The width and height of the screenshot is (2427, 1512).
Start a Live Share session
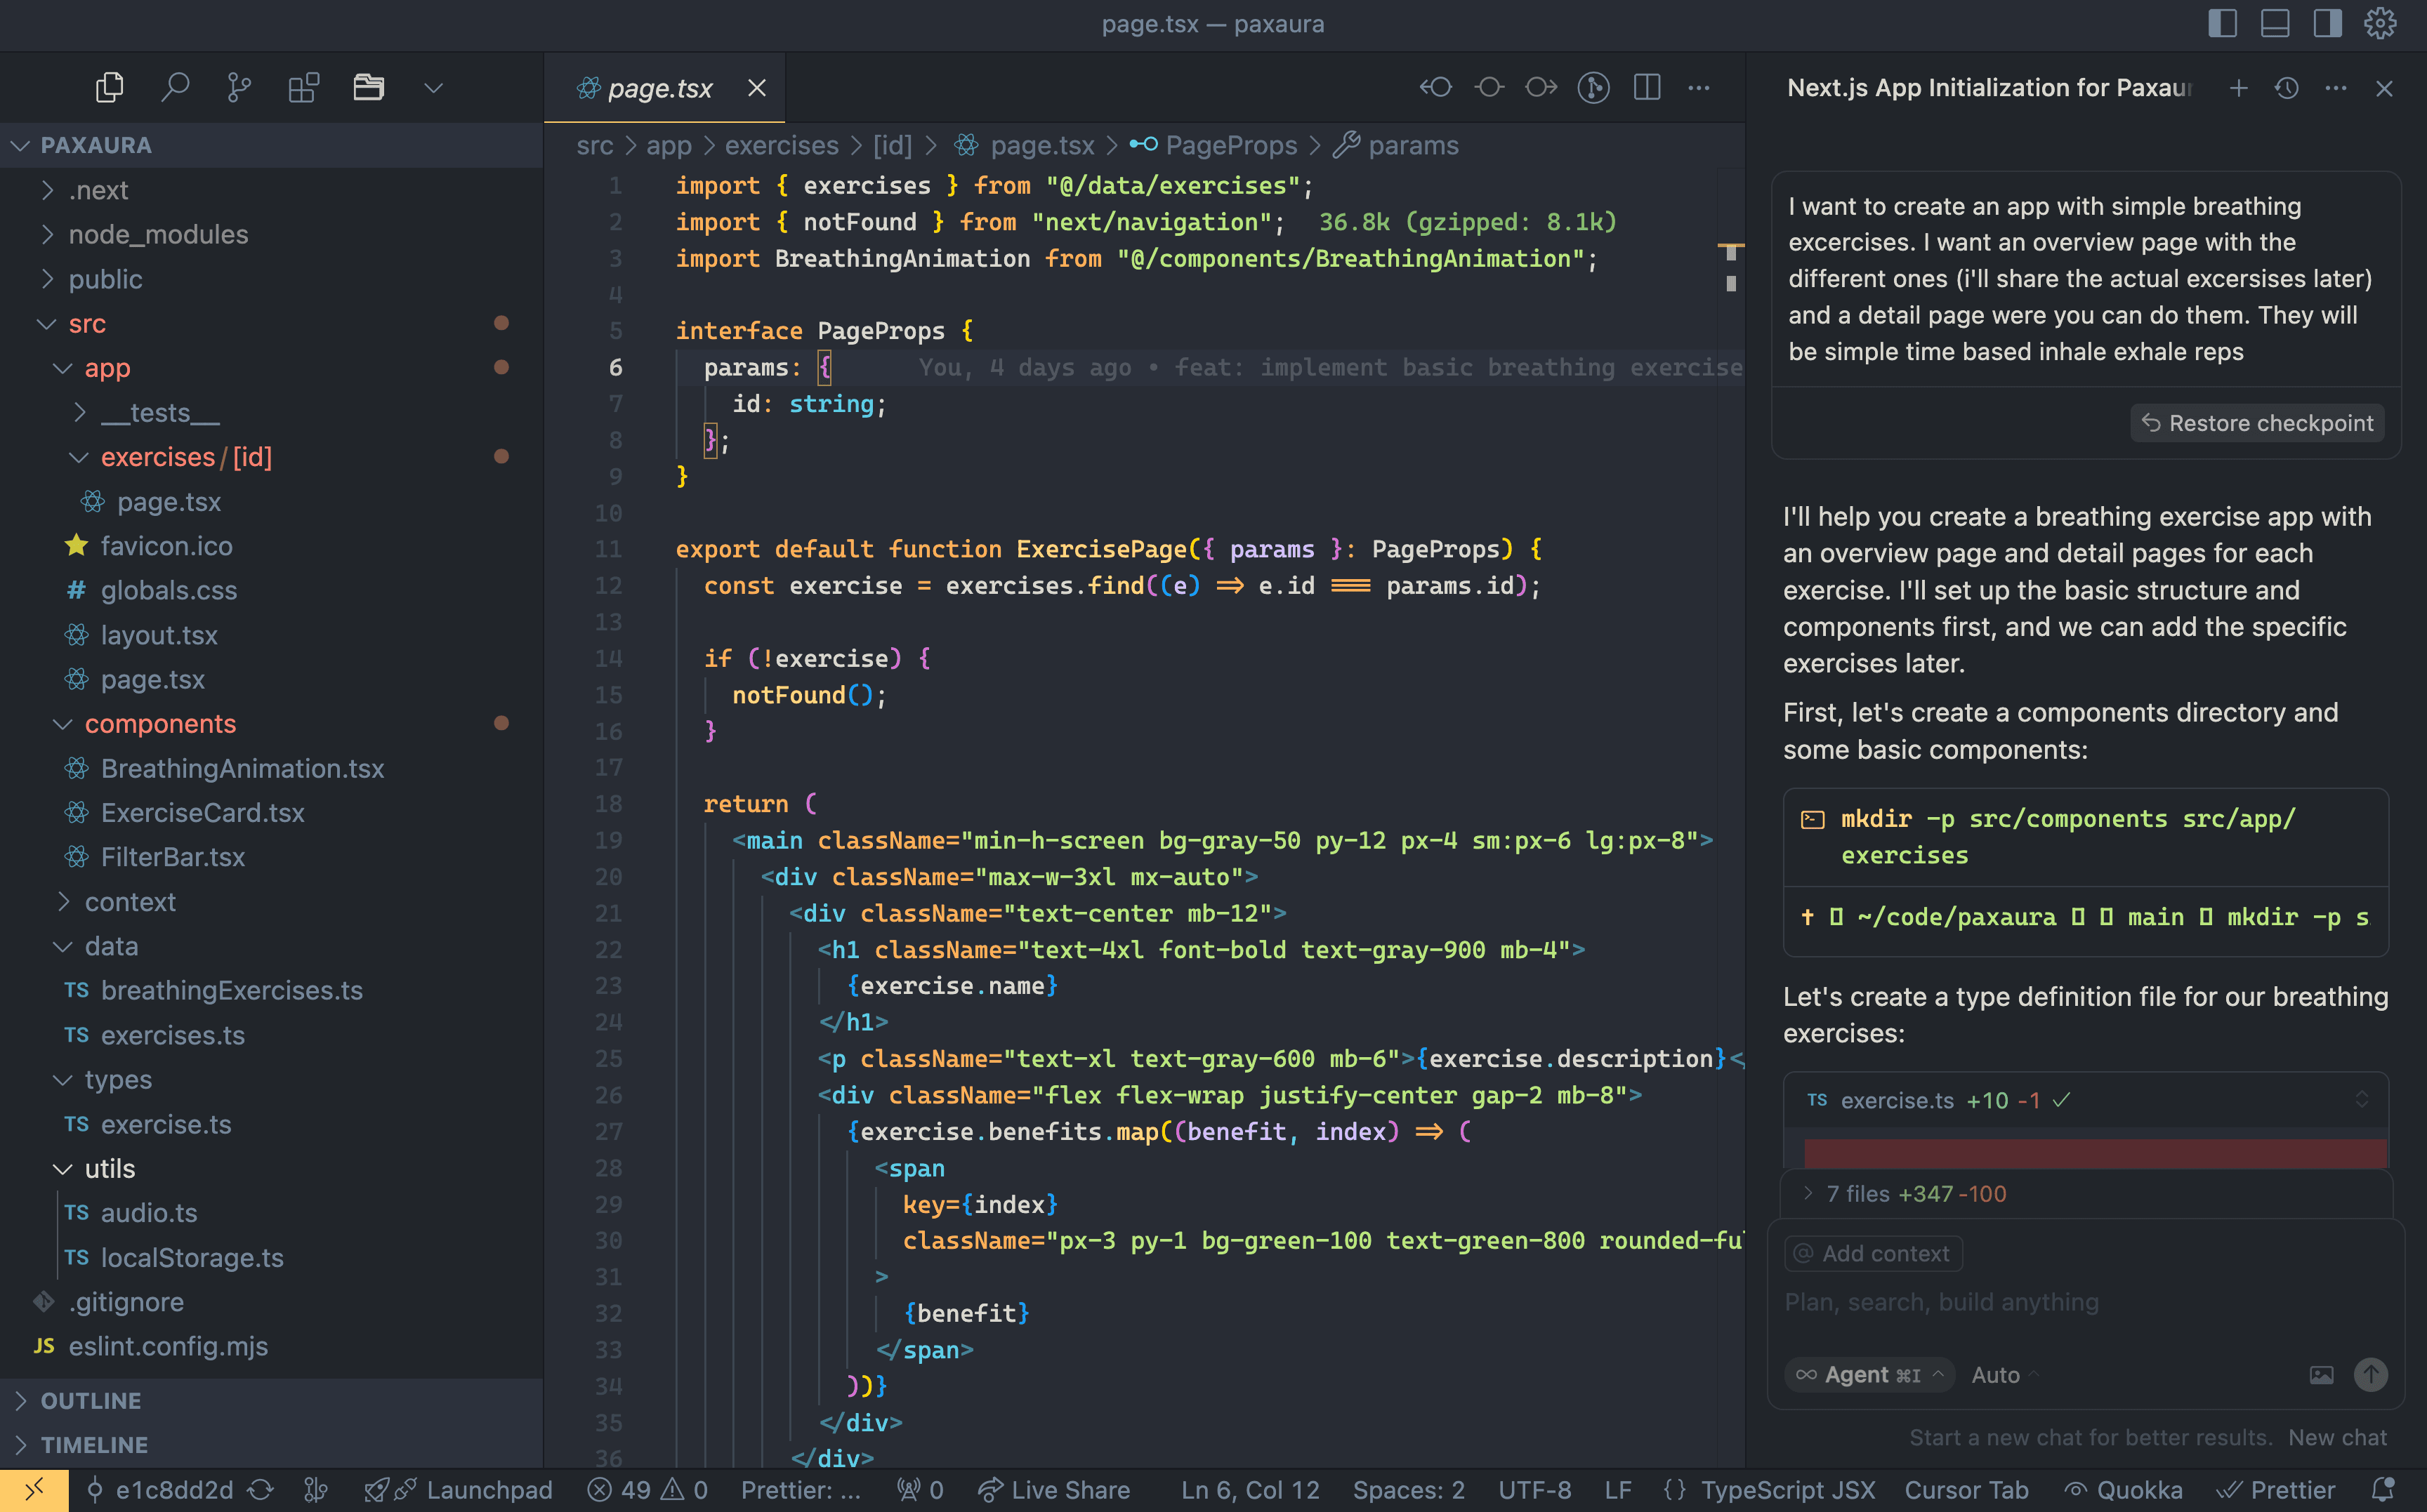[1053, 1489]
